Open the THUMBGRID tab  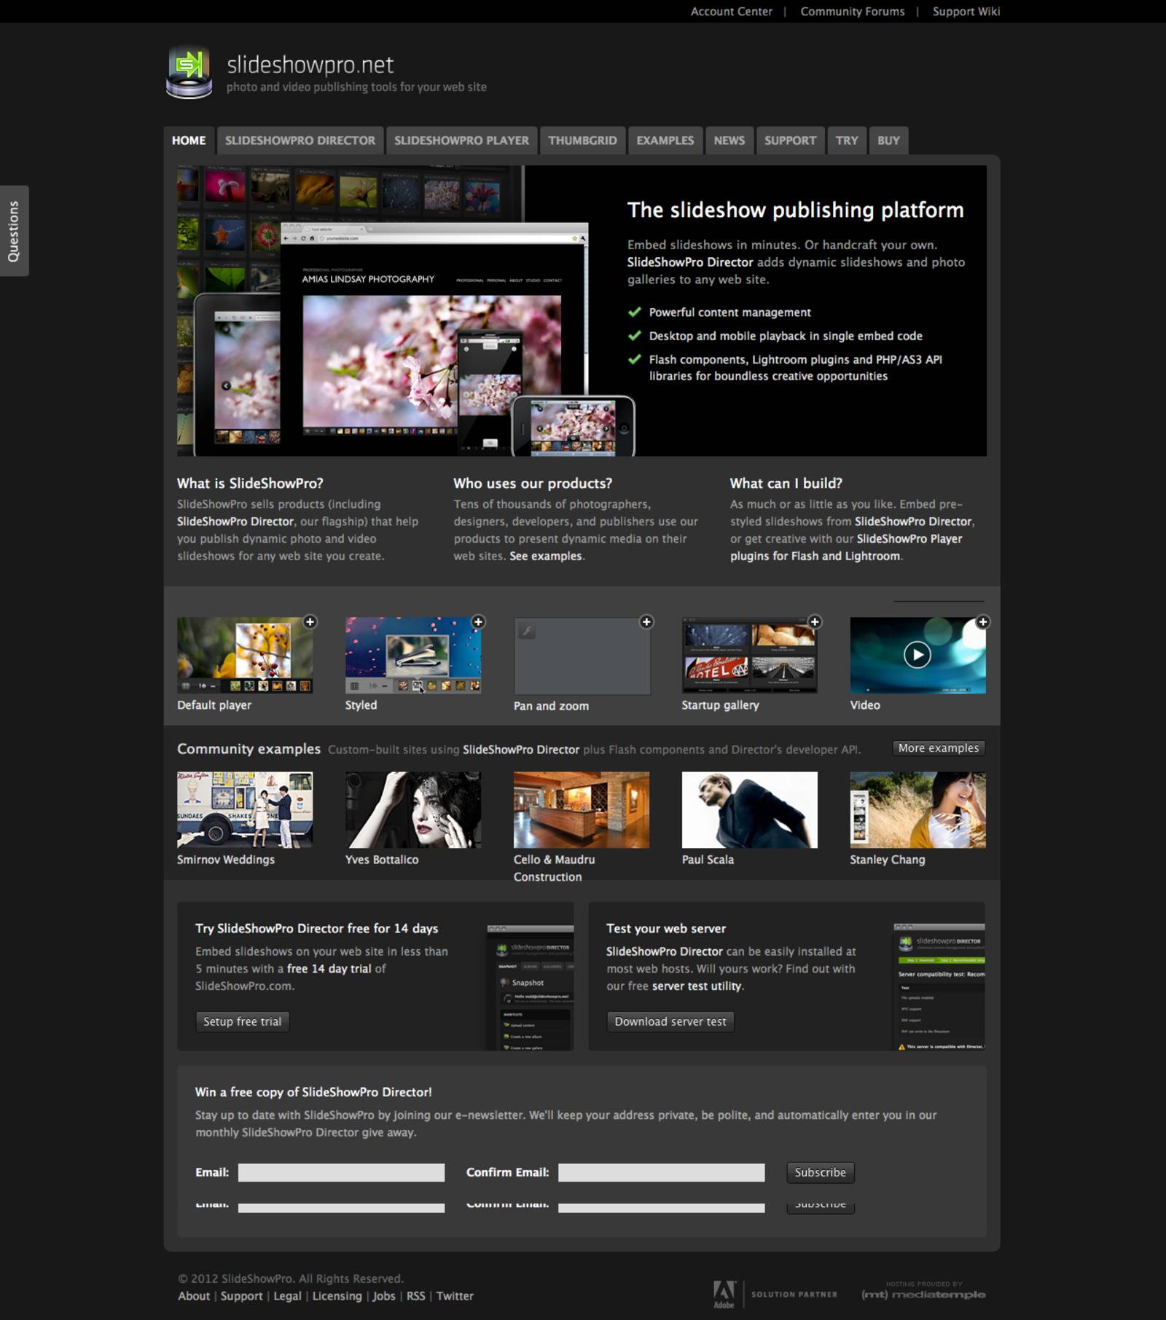click(x=582, y=141)
